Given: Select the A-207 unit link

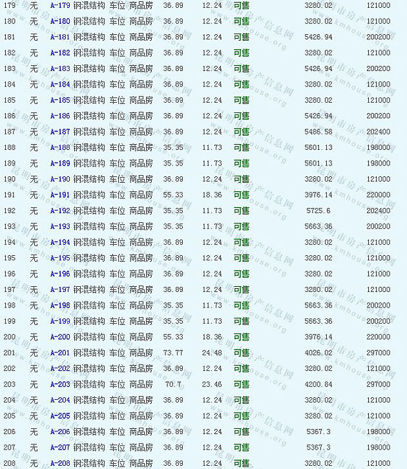Looking at the screenshot, I should click(60, 447).
